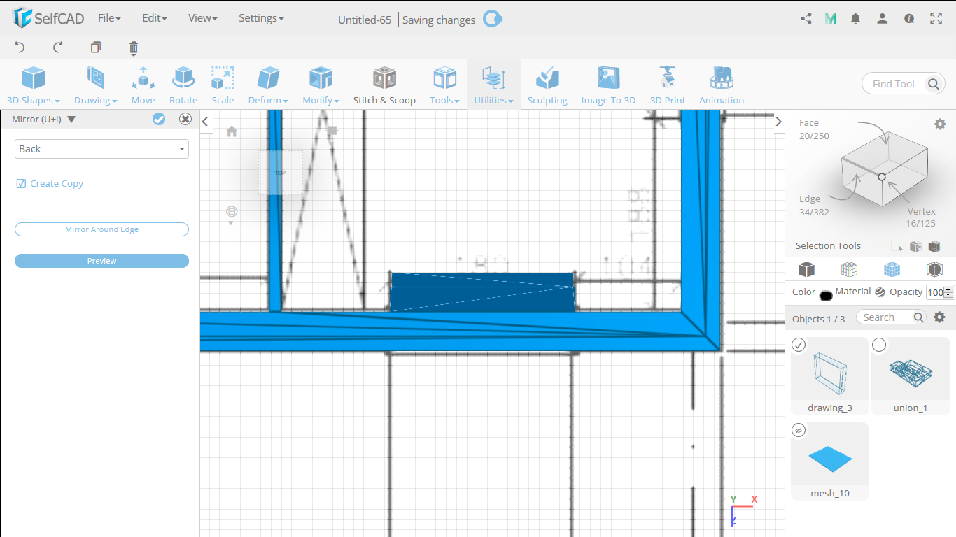Screen dimensions: 956x537
Task: Open the File menu
Action: coord(109,18)
